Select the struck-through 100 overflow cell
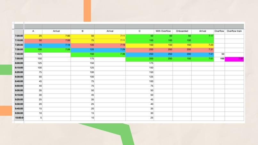Image resolution: width=258 pixels, height=145 pixels. (x=219, y=59)
